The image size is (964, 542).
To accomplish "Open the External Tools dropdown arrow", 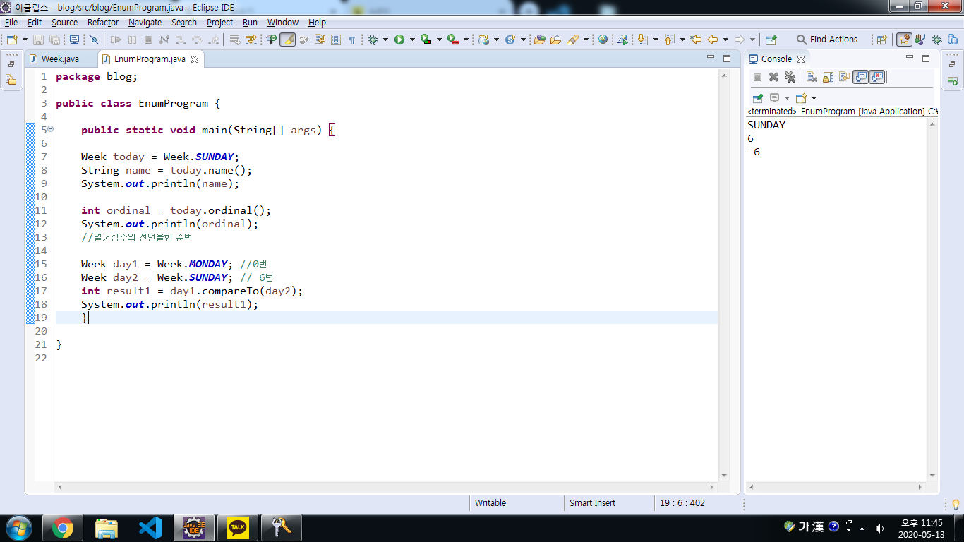I will tap(466, 40).
